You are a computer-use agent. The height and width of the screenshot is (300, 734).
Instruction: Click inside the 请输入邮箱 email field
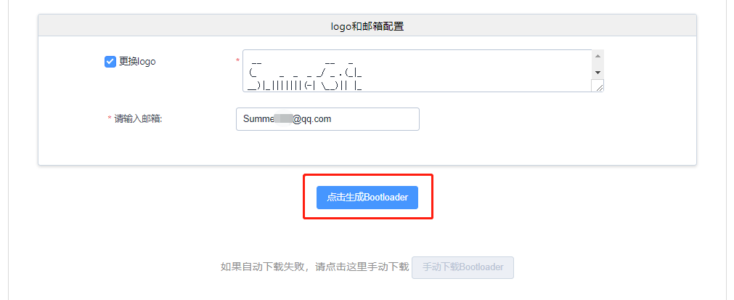click(327, 119)
